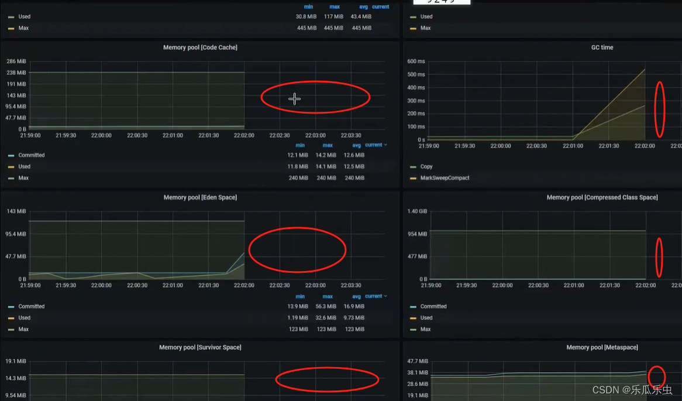Toggle the Copy series in the GC time legend

click(426, 166)
